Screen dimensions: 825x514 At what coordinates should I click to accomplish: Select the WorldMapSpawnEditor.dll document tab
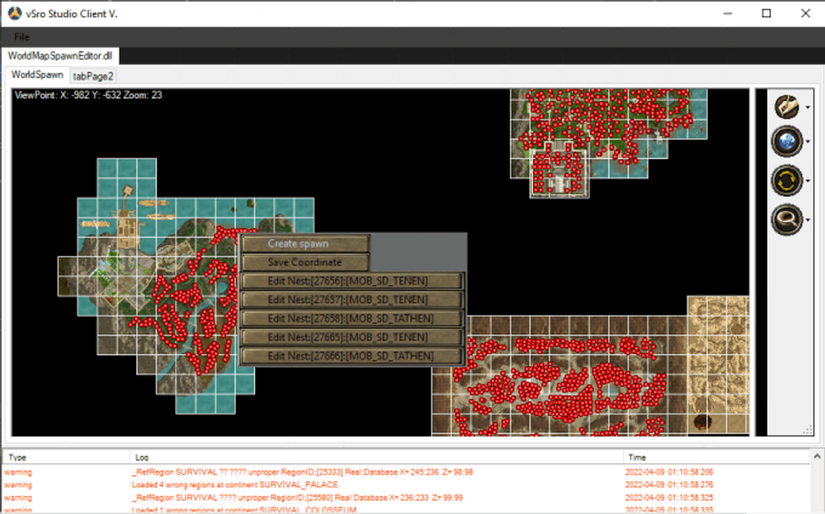[60, 56]
